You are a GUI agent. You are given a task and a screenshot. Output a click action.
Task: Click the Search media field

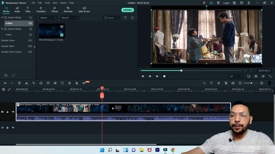click(112, 18)
